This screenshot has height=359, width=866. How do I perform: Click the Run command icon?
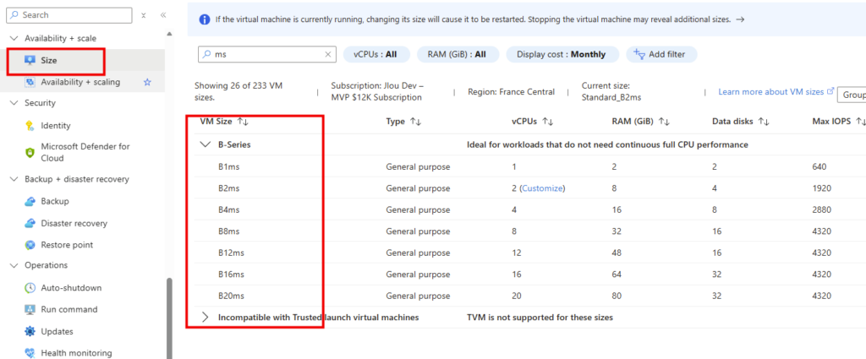(30, 309)
